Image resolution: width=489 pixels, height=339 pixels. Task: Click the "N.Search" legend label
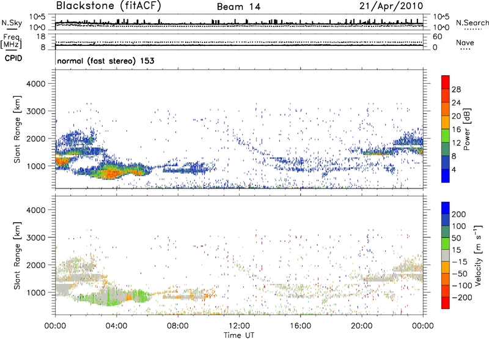472,23
